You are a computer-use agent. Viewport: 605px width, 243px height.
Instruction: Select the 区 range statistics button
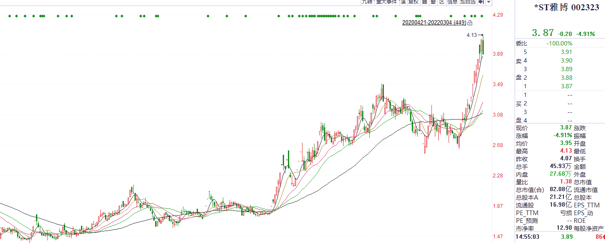pyautogui.click(x=441, y=2)
